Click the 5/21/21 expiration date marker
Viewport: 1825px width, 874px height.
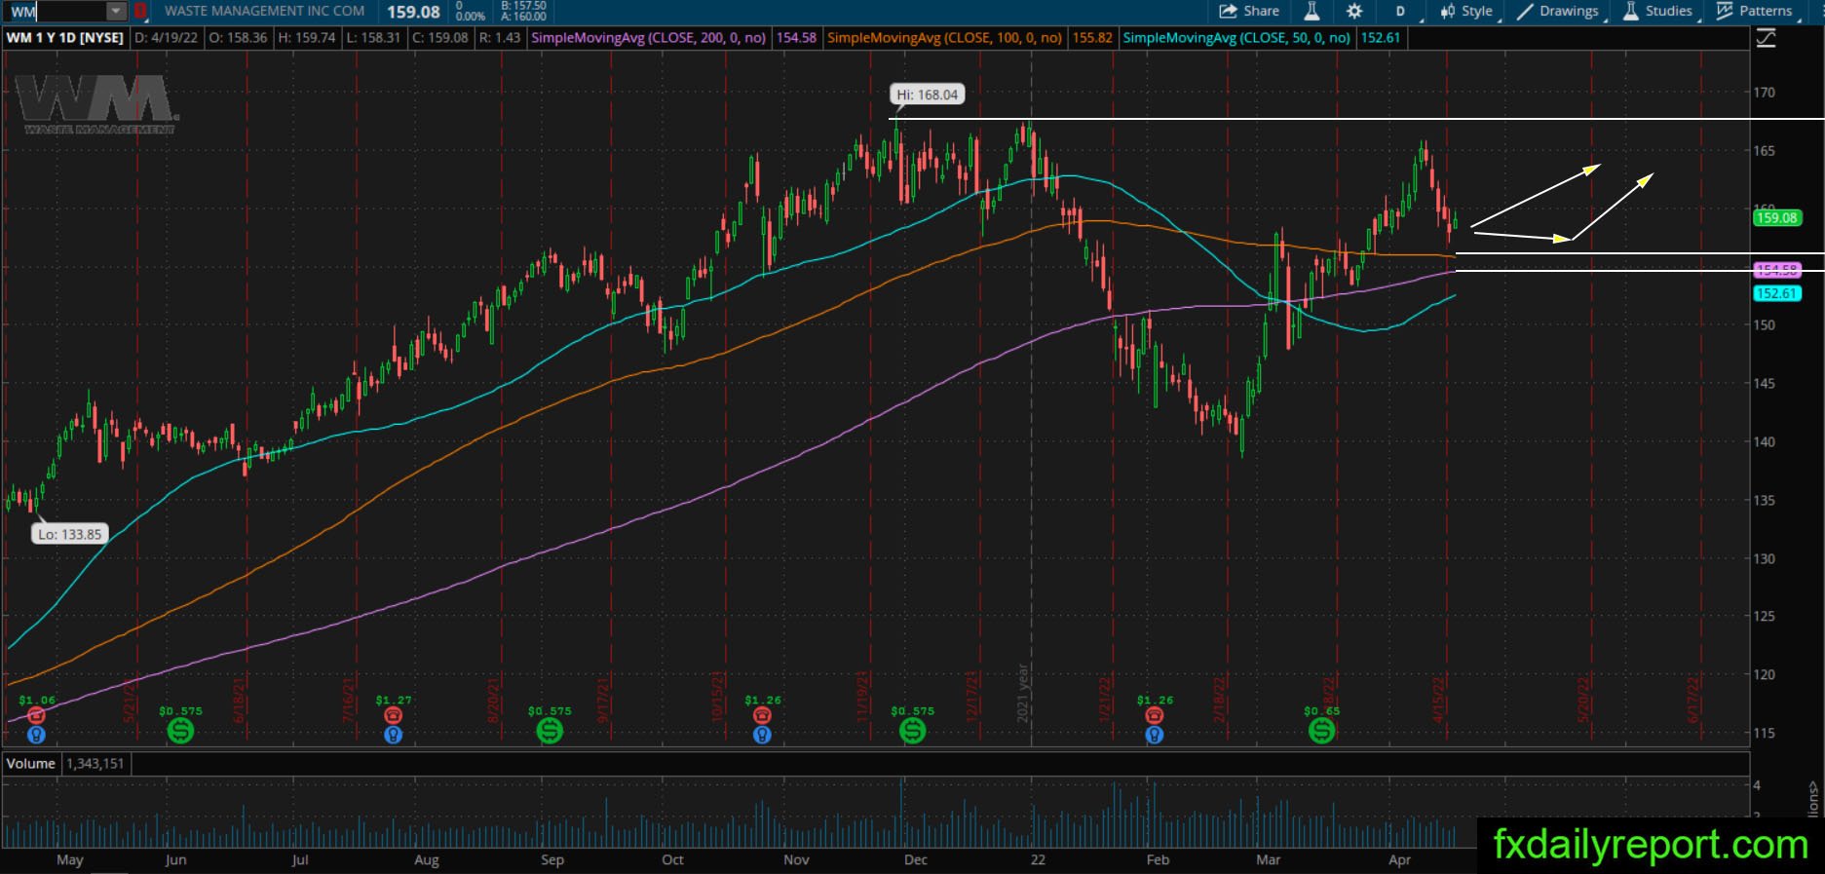coord(129,702)
